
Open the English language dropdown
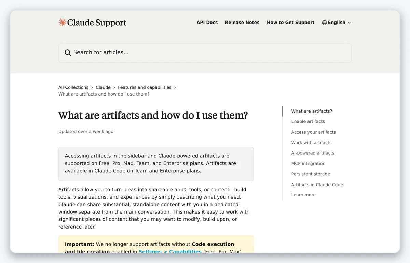tap(336, 23)
